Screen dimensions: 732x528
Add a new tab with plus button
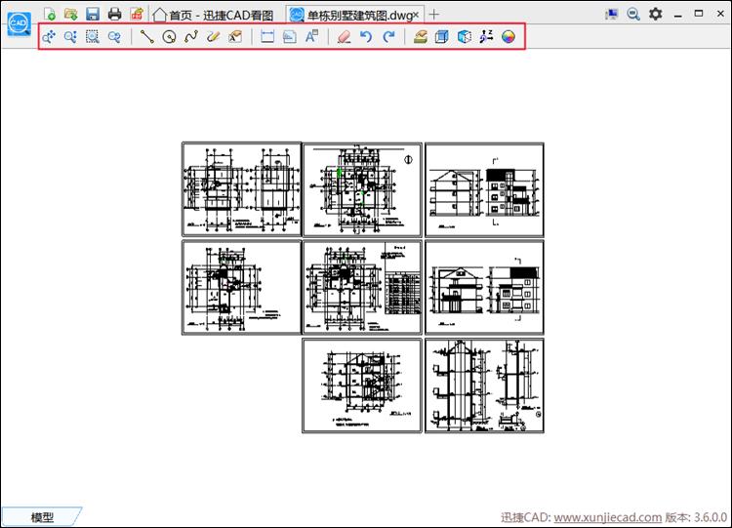coord(434,15)
